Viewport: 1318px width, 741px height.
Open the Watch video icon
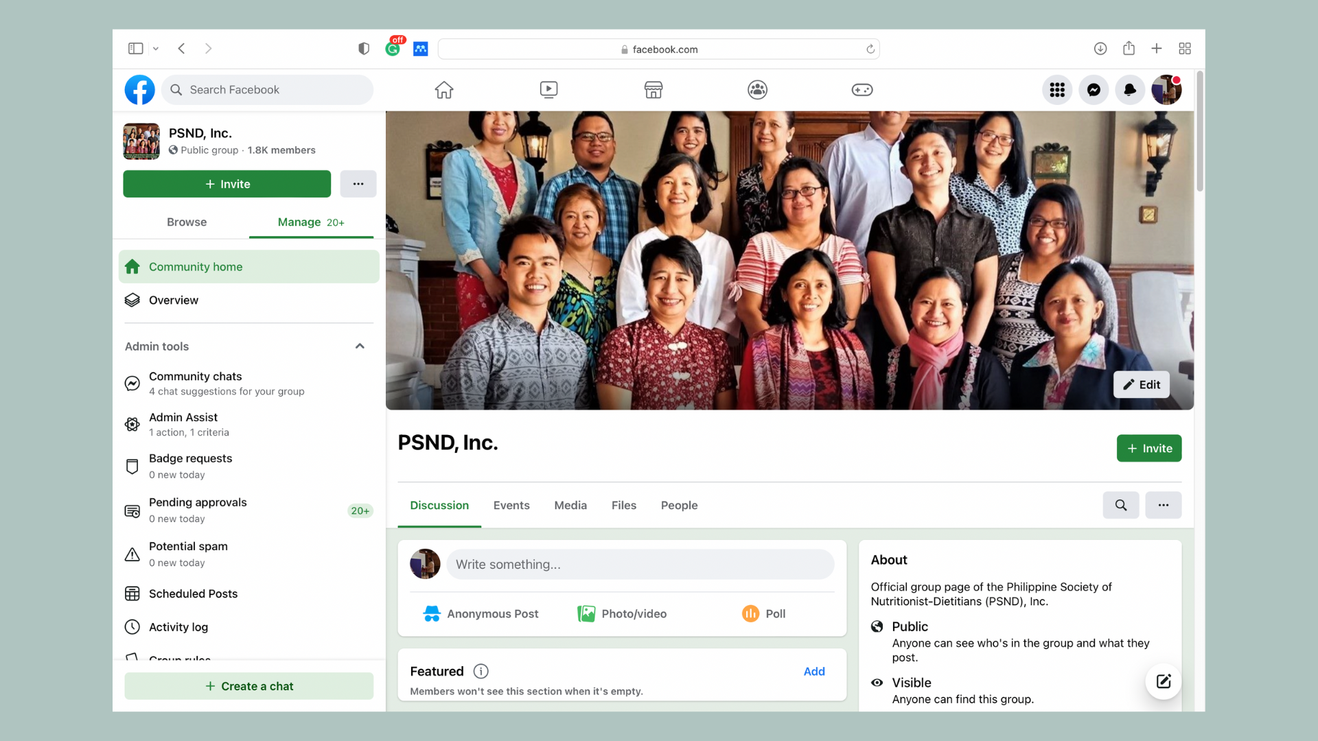tap(548, 90)
